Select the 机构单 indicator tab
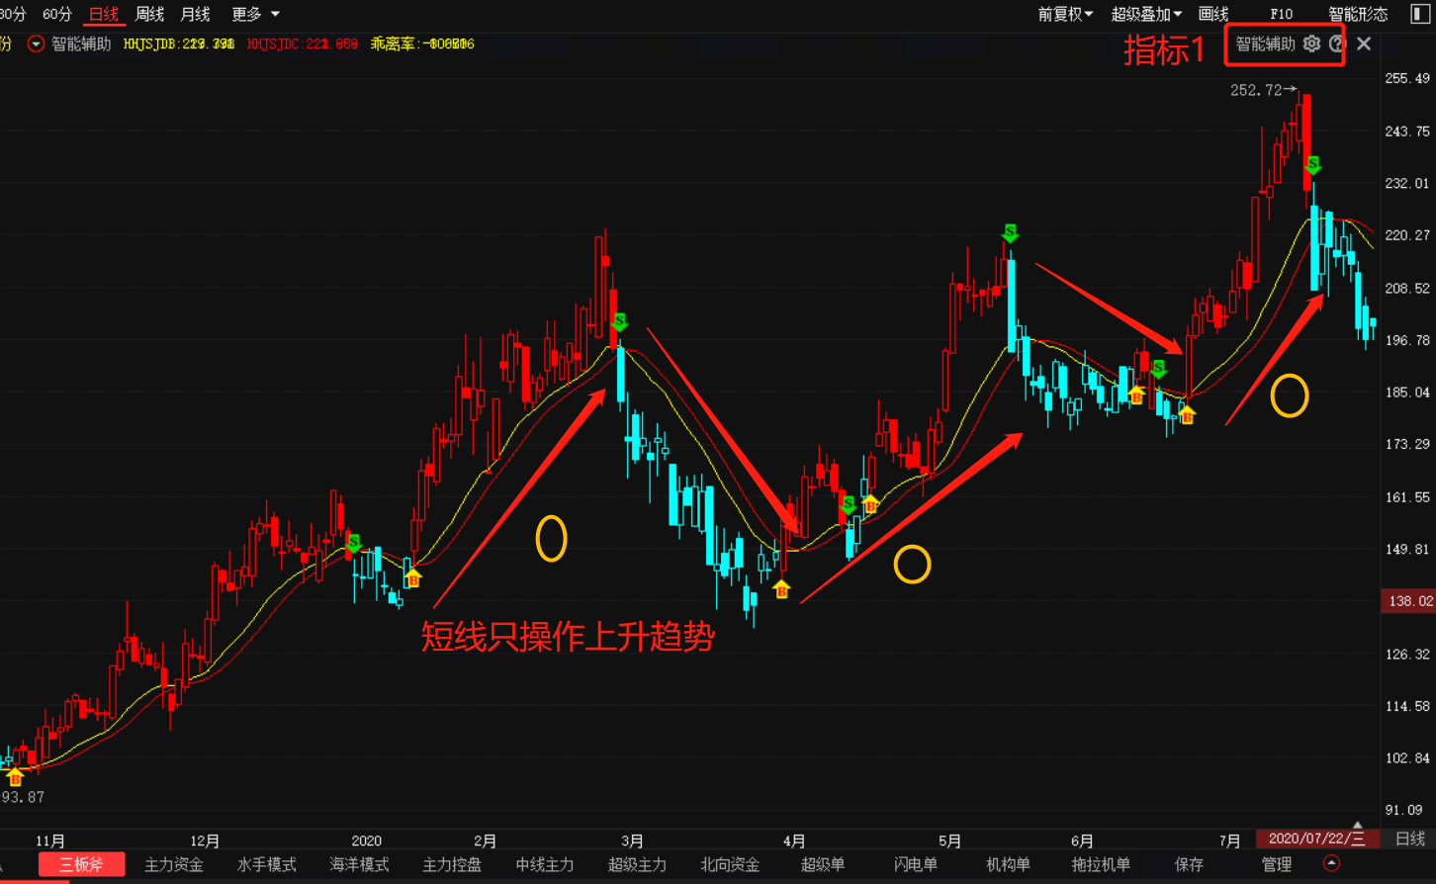 pyautogui.click(x=1008, y=864)
